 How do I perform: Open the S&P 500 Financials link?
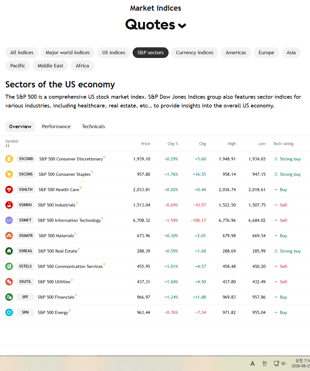pos(56,297)
